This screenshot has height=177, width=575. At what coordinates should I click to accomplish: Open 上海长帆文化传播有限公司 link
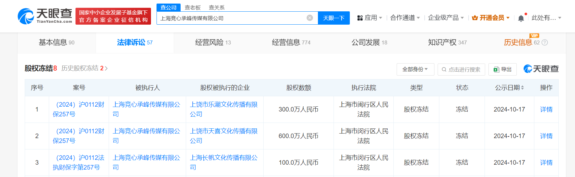pos(224,162)
